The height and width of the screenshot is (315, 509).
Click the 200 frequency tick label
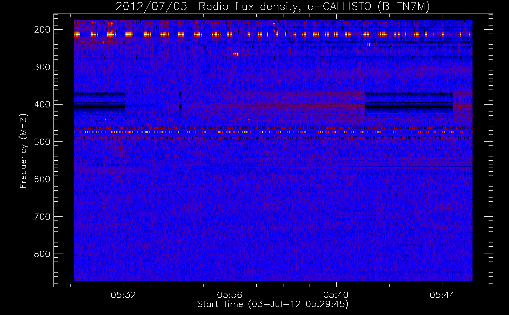(x=42, y=30)
